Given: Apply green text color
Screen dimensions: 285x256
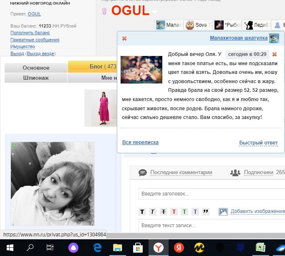Looking at the screenshot, I should point(184,212).
